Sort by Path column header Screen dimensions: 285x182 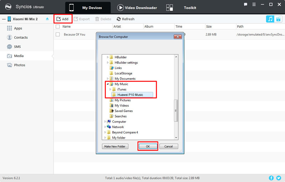240,26
